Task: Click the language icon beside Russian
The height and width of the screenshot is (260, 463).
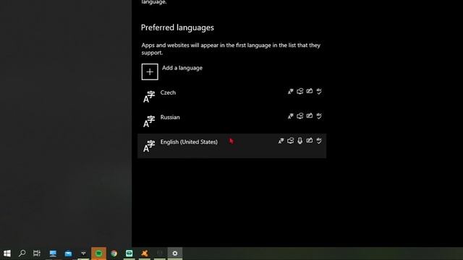Action: [x=149, y=121]
